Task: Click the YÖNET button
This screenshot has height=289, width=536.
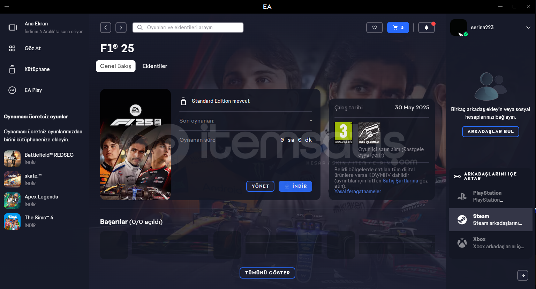Action: point(261,186)
